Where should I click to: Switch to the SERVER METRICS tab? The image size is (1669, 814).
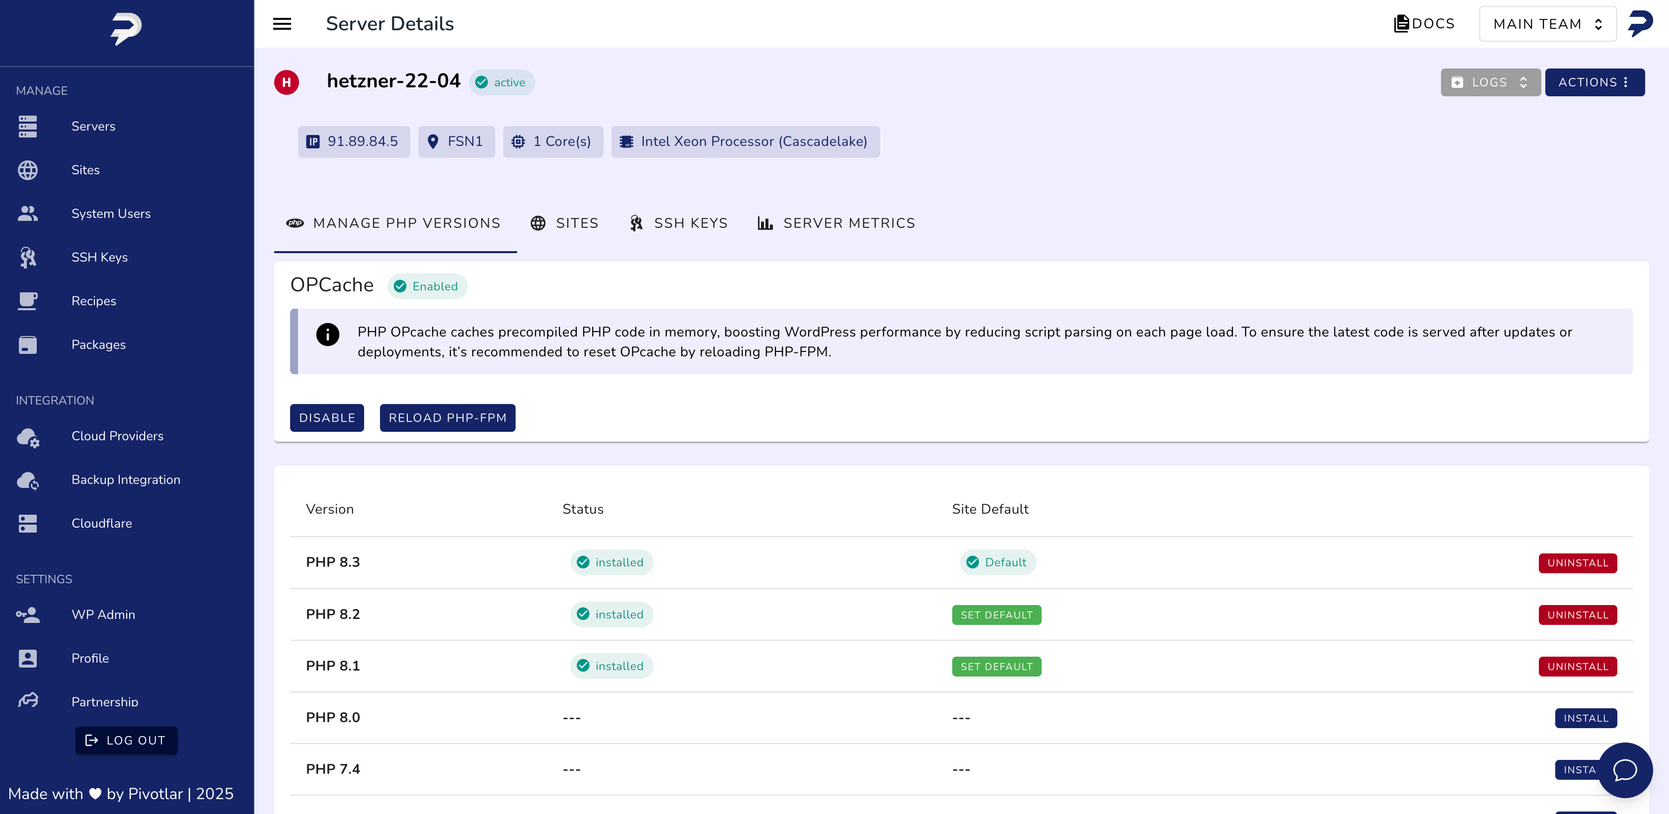(836, 223)
